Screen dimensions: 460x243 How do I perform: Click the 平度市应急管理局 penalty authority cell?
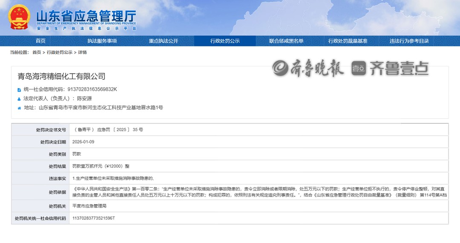[89, 206]
